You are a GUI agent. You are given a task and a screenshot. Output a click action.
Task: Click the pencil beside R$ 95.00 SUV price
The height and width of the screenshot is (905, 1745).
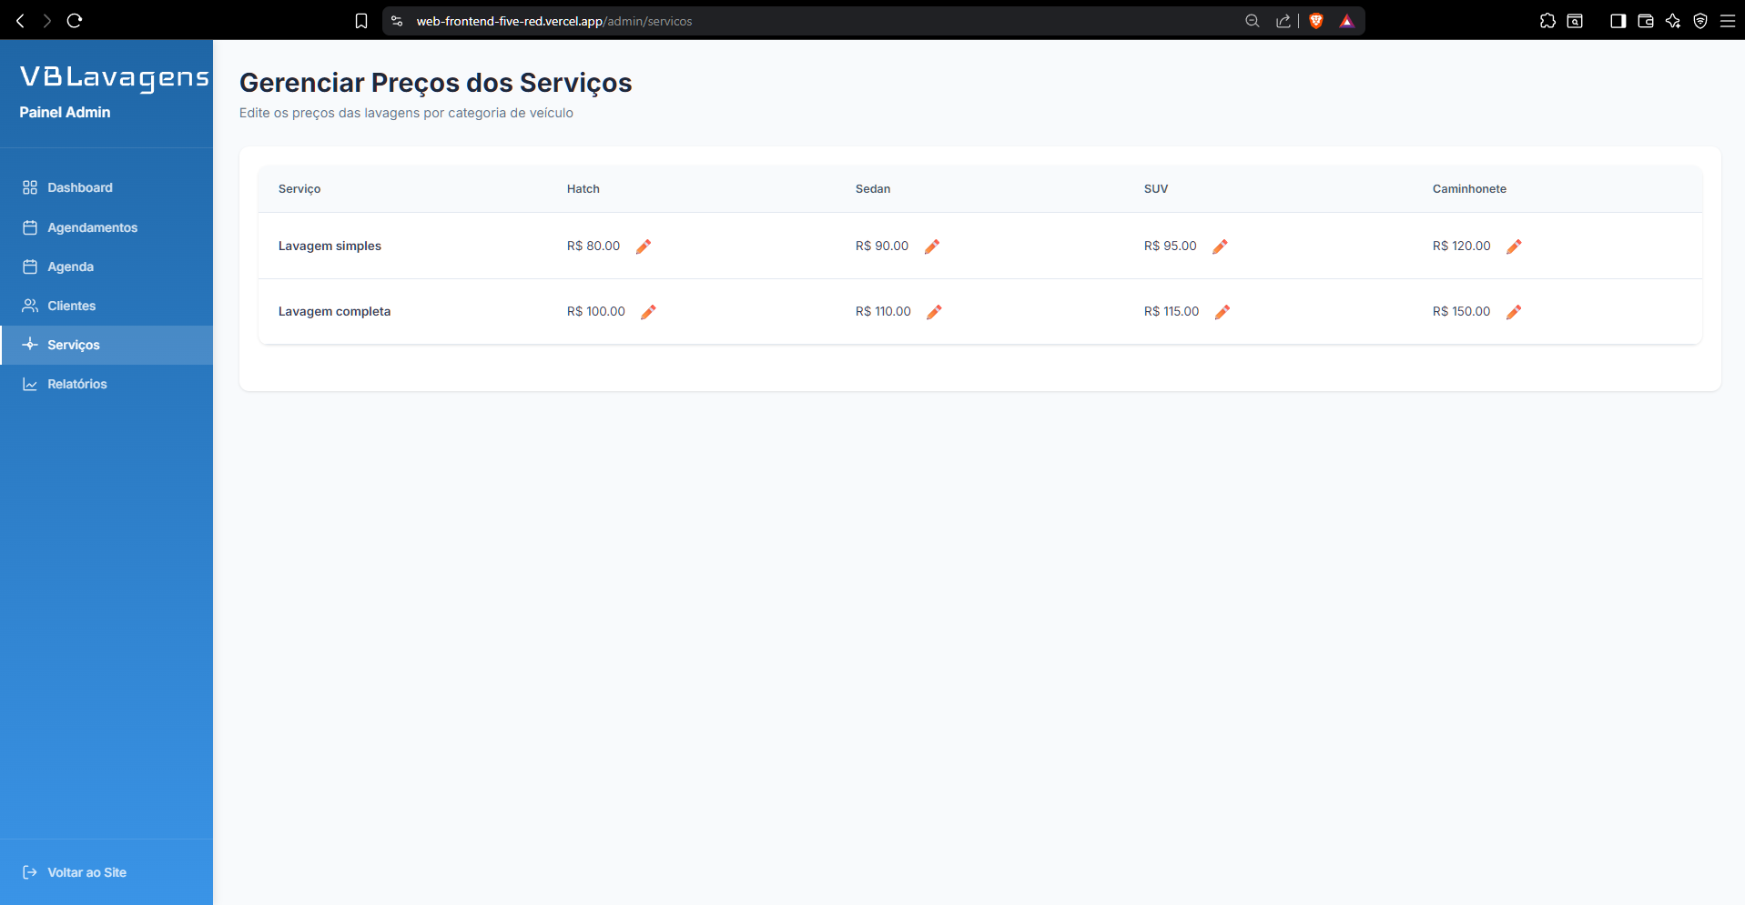click(1221, 246)
